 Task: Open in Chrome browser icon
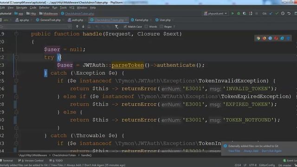coord(258,38)
